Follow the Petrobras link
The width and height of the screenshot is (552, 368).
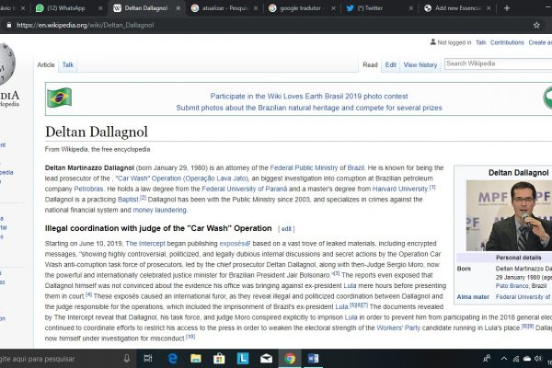click(88, 190)
